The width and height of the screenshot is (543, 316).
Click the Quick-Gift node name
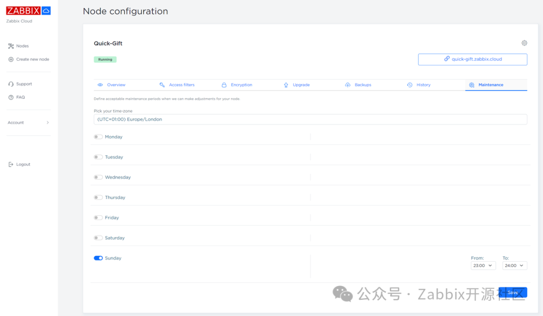(x=108, y=43)
